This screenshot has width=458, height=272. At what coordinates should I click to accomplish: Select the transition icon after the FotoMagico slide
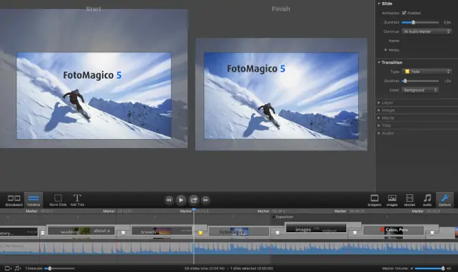(277, 233)
